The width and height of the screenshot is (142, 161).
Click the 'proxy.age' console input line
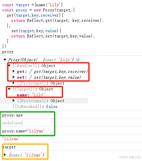12,115
